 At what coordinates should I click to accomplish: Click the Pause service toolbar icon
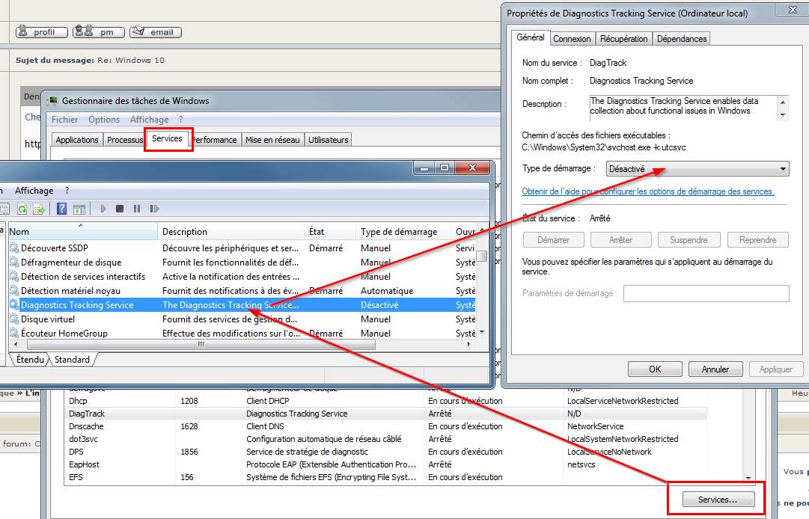click(x=136, y=209)
